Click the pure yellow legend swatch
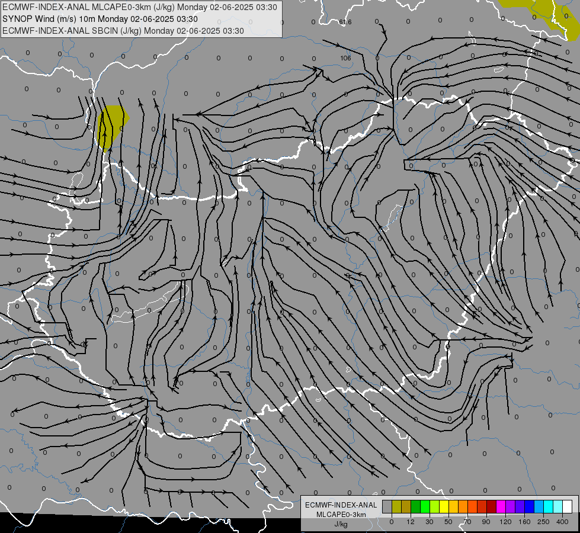Image resolution: width=580 pixels, height=533 pixels. [444, 506]
